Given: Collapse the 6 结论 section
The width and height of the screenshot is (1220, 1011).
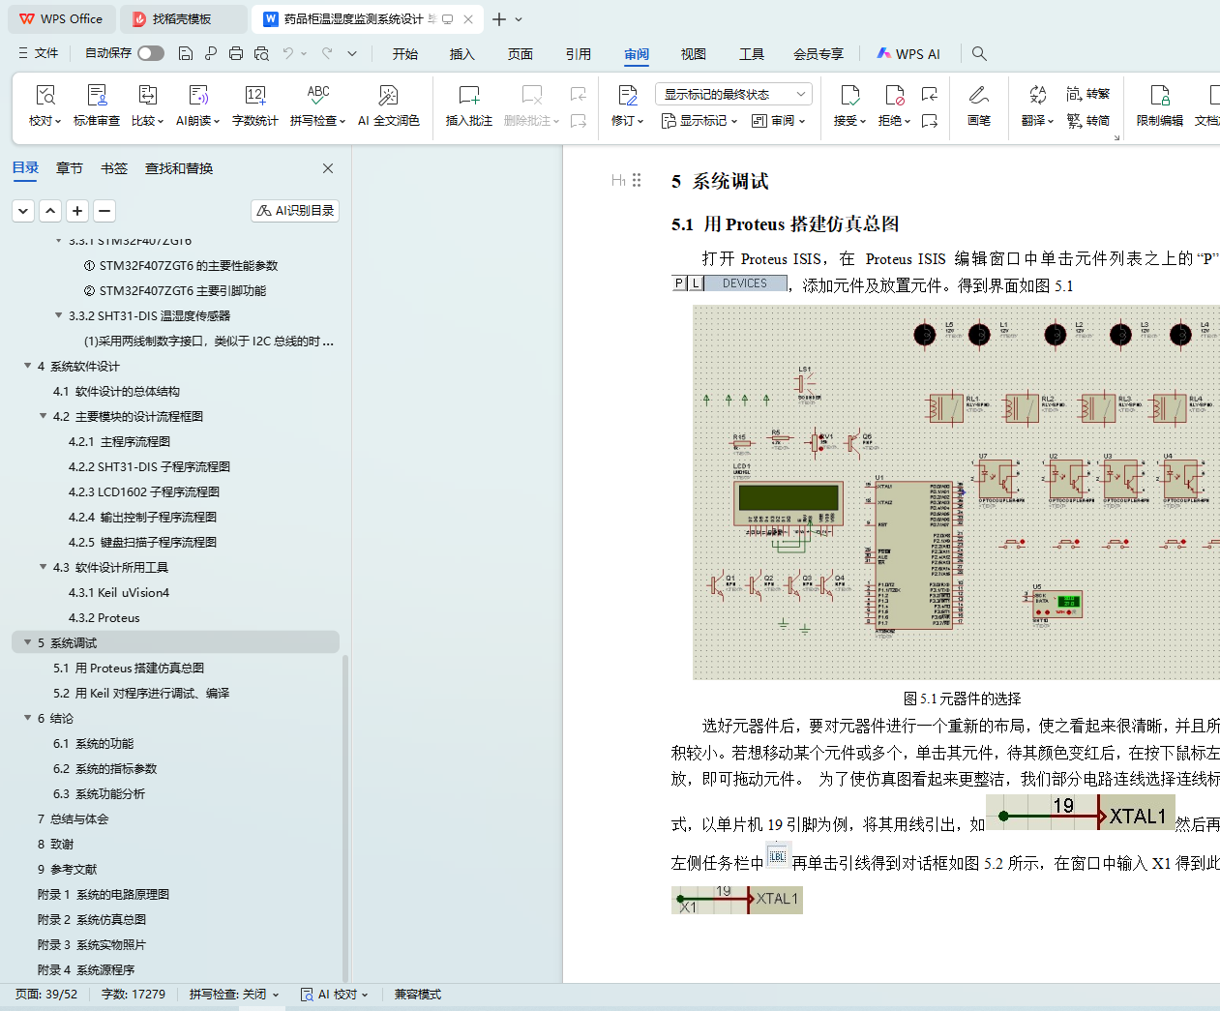Looking at the screenshot, I should point(28,718).
